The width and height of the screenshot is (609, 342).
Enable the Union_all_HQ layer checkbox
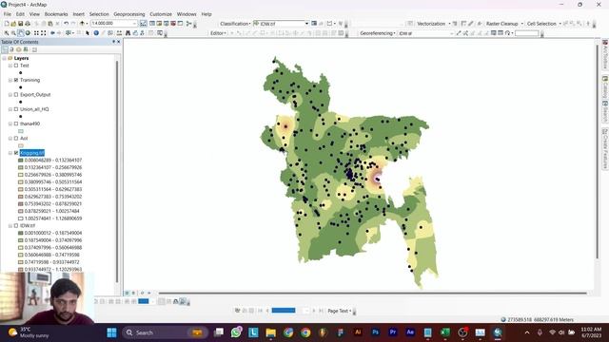tap(16, 109)
